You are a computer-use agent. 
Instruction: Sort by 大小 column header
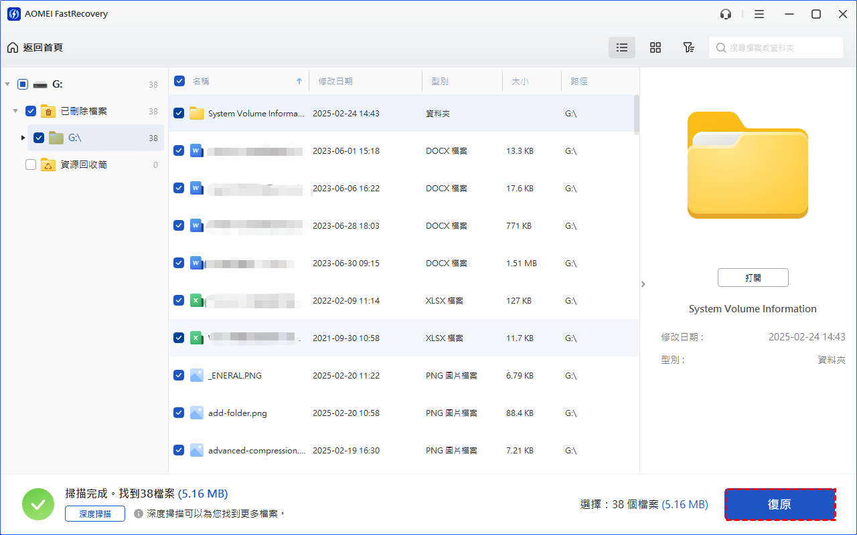click(520, 81)
